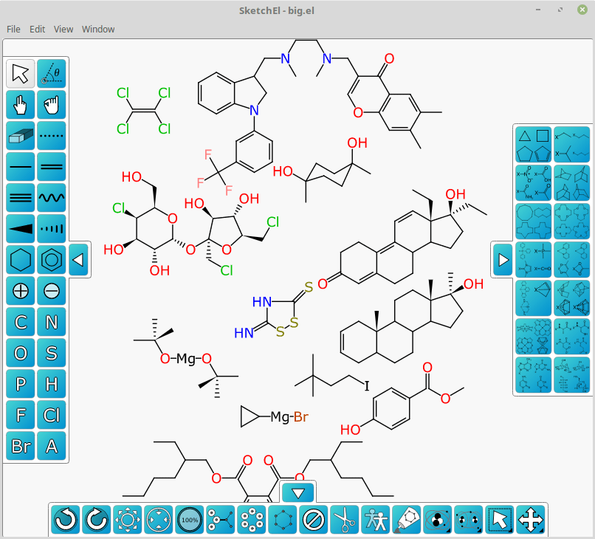Pick the solid wedge bond tool
The image size is (595, 539).
click(21, 229)
